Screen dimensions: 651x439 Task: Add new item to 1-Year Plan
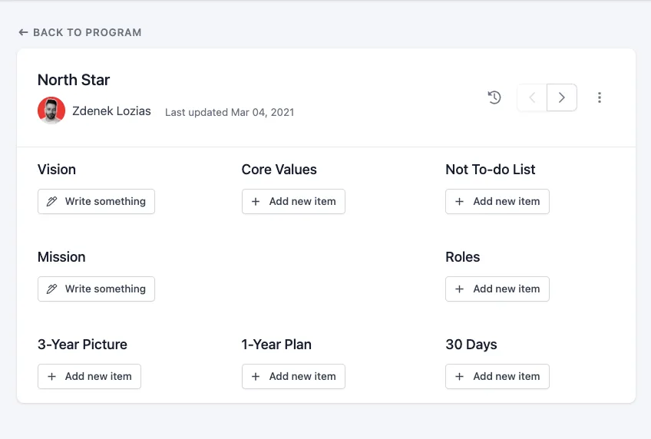[293, 376]
